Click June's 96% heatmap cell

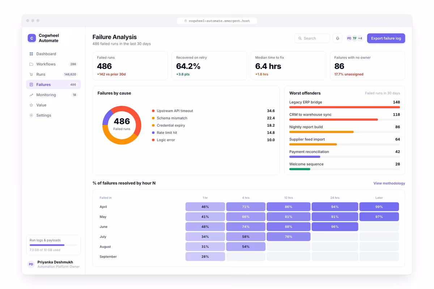click(x=335, y=227)
